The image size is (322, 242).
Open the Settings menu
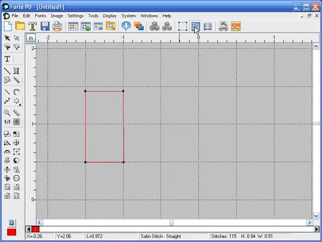(75, 16)
